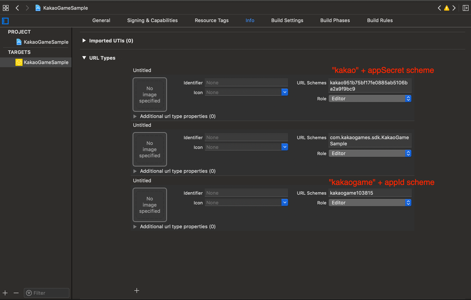Image resolution: width=471 pixels, height=300 pixels.
Task: Click KakaoGameSample breadcrumb title
Action: 65,8
